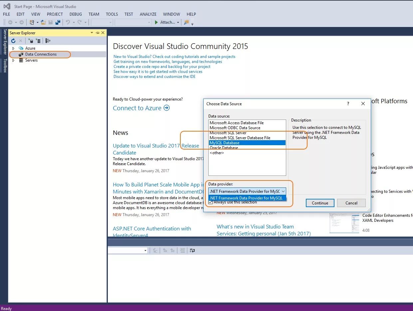The image size is (413, 311).
Task: Refresh the Server Explorer tree
Action: (13, 41)
